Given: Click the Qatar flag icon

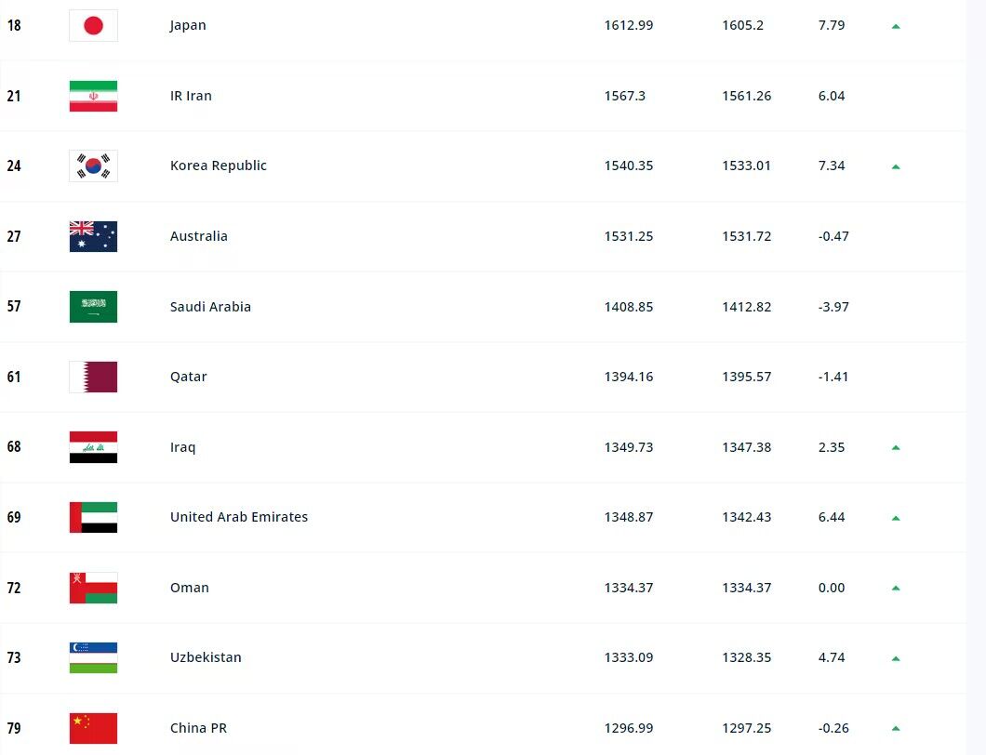Looking at the screenshot, I should (93, 377).
